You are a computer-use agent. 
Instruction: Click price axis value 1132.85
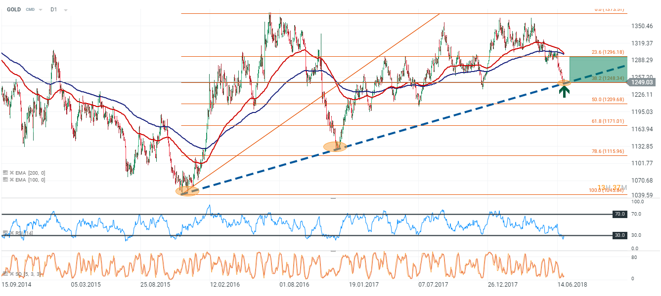pyautogui.click(x=642, y=146)
